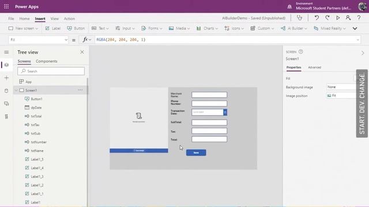Open the New screen dropdown
Image resolution: width=369 pixels, height=207 pixels.
(23, 28)
